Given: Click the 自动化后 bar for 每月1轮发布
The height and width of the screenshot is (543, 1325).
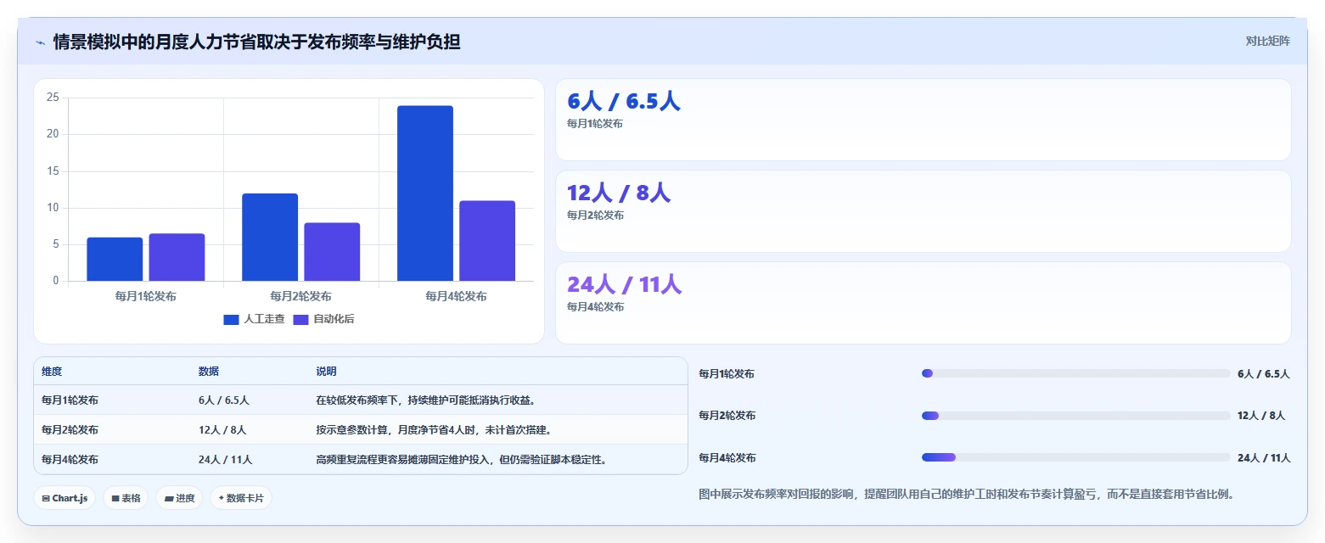Looking at the screenshot, I should 177,257.
